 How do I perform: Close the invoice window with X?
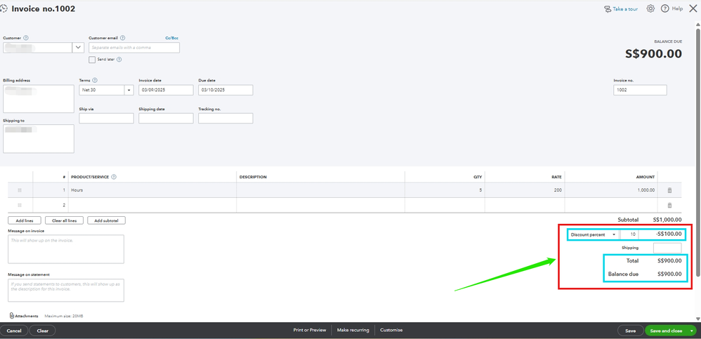click(x=693, y=8)
